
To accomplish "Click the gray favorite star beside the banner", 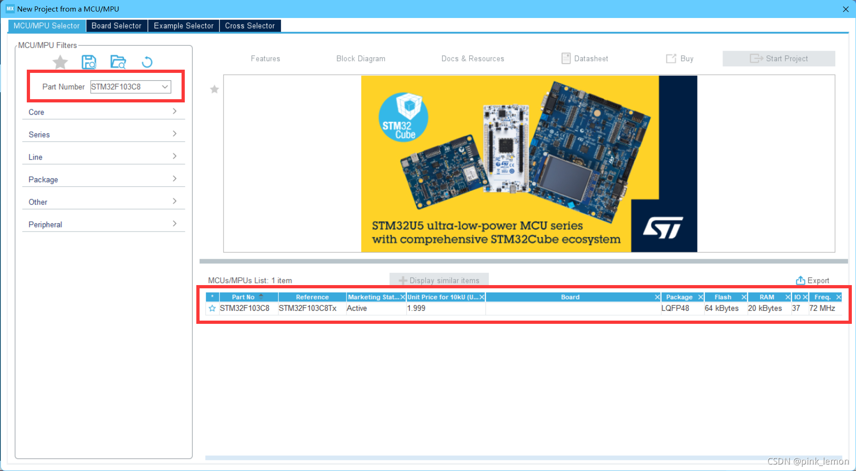I will pos(214,89).
